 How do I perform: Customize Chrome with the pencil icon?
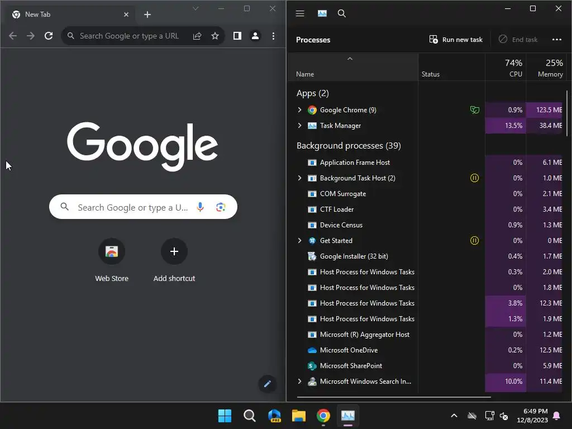tap(268, 384)
